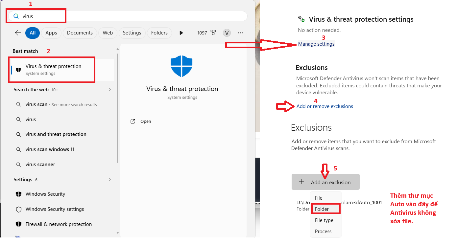Click the Add an exclusion button
Image resolution: width=457 pixels, height=245 pixels.
click(325, 182)
